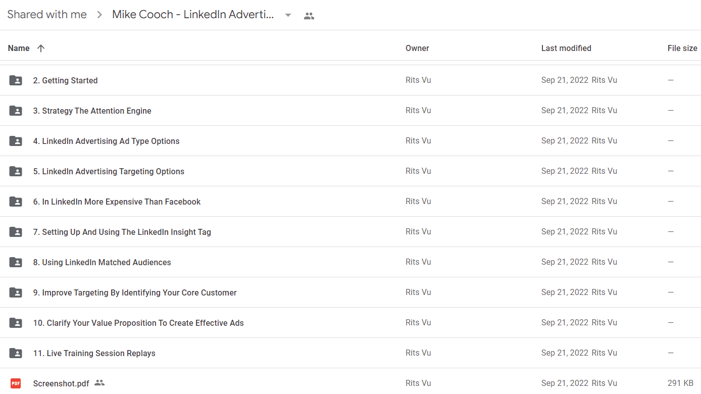The image size is (701, 394).
Task: Click modified date in 6. In LinkedIn More Expensive row
Action: click(565, 201)
